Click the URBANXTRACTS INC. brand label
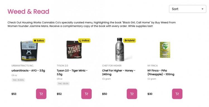Screen dimensions: 209x107 (x=23, y=65)
